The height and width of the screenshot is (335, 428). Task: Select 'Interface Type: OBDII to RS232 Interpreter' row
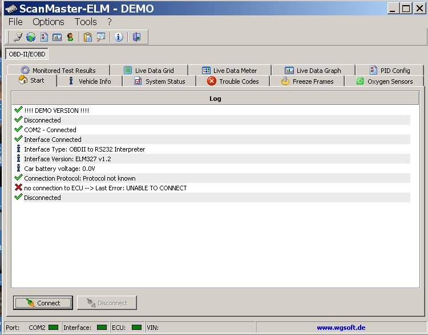tap(211, 149)
